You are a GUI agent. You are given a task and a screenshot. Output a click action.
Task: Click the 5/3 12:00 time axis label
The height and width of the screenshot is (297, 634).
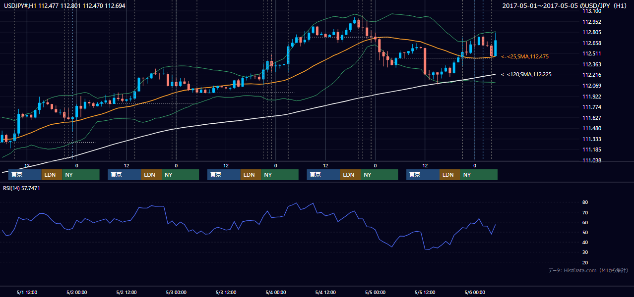pyautogui.click(x=226, y=292)
